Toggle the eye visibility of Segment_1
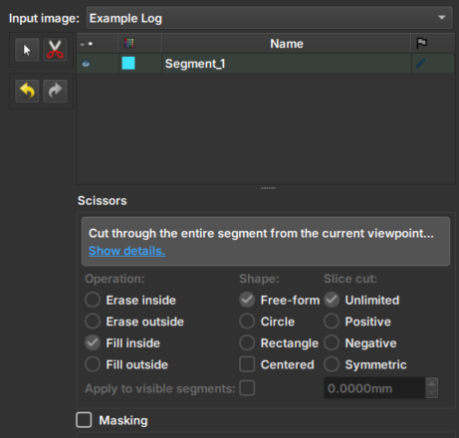This screenshot has width=459, height=438. tap(86, 64)
